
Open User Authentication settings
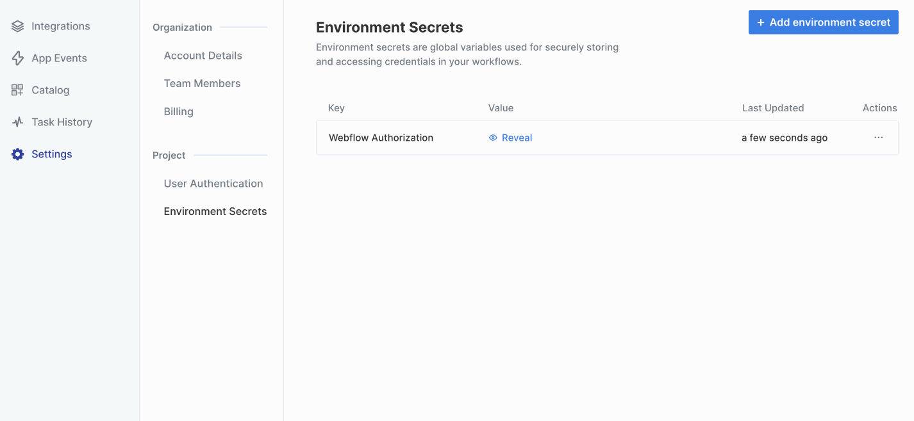coord(213,184)
